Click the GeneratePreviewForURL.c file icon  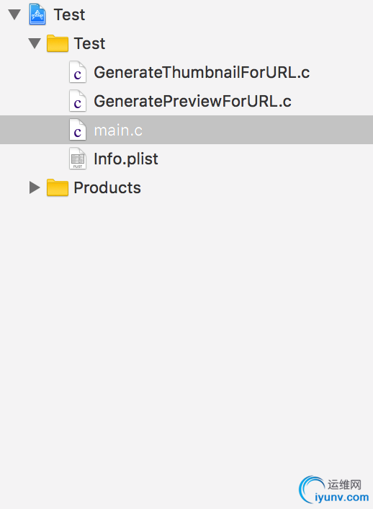[78, 101]
